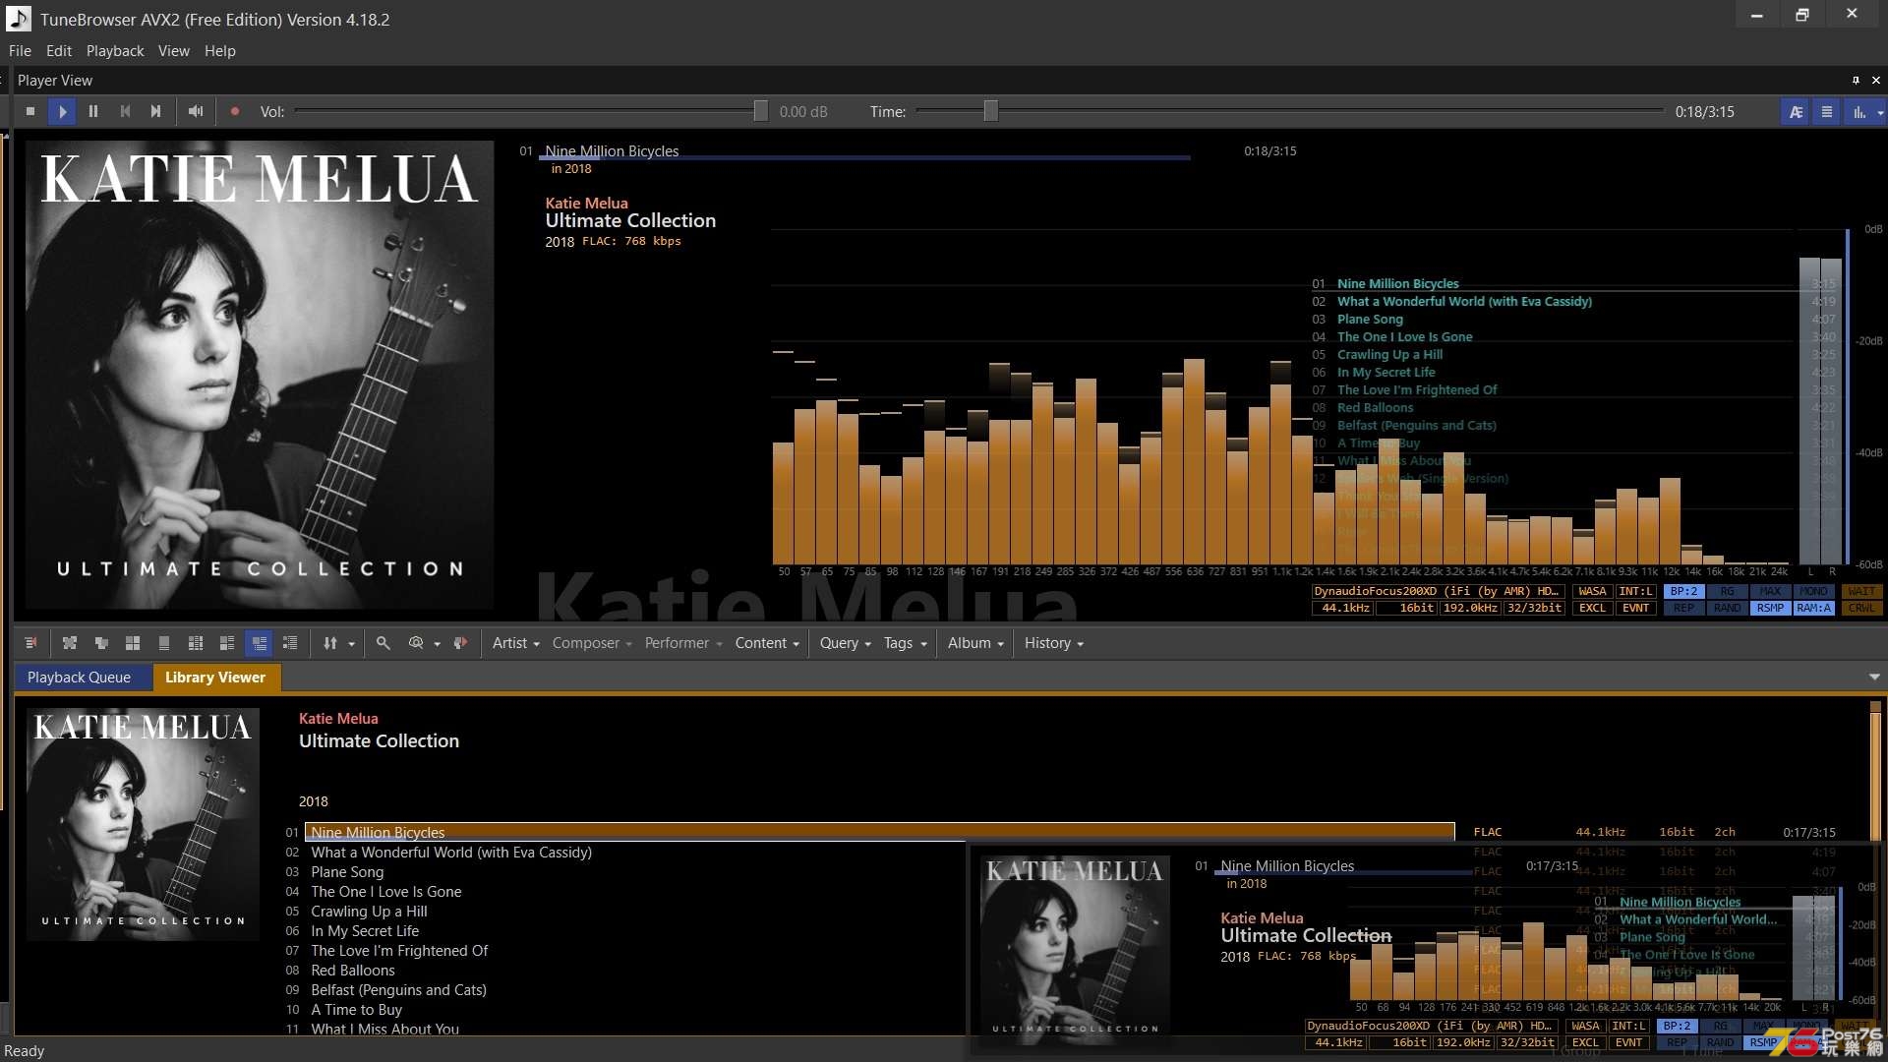Click the large Katie Melua album cover

(260, 375)
